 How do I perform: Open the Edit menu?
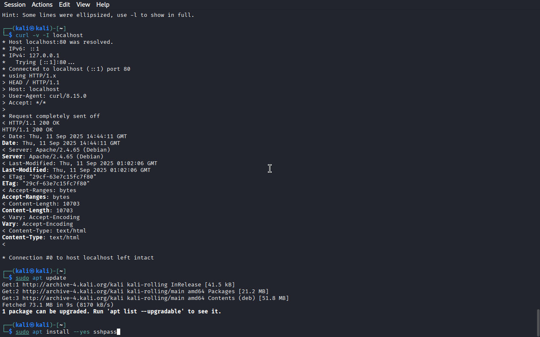pyautogui.click(x=65, y=5)
